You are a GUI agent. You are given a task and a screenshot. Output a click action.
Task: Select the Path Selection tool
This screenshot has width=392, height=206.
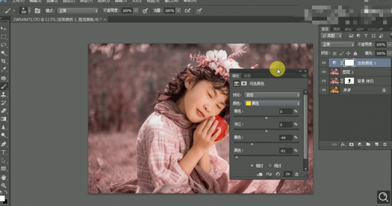pos(3,160)
